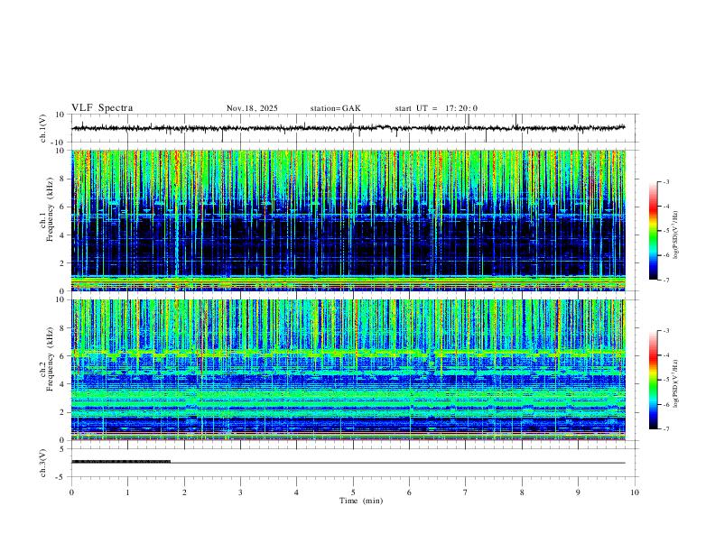The image size is (715, 552).
Task: Click the date "Nov.18, 2025"
Action: point(252,108)
